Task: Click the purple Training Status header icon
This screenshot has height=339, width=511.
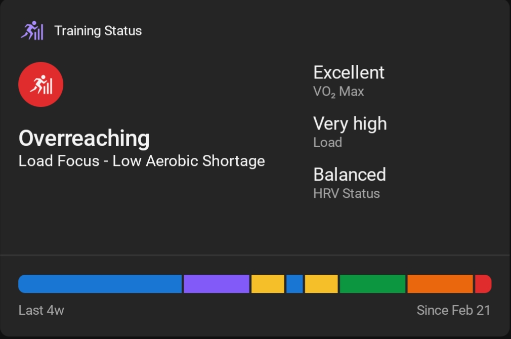Action: [32, 31]
